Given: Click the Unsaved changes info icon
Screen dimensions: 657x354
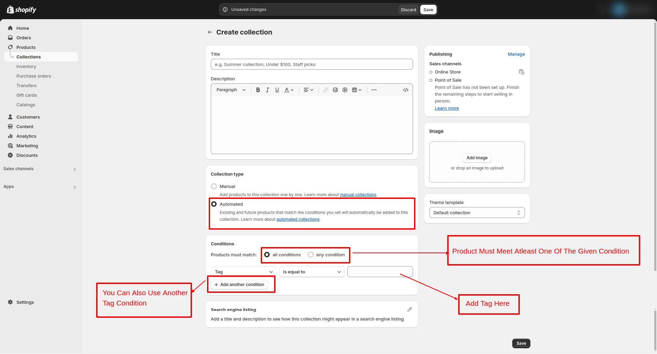Looking at the screenshot, I should coord(225,10).
